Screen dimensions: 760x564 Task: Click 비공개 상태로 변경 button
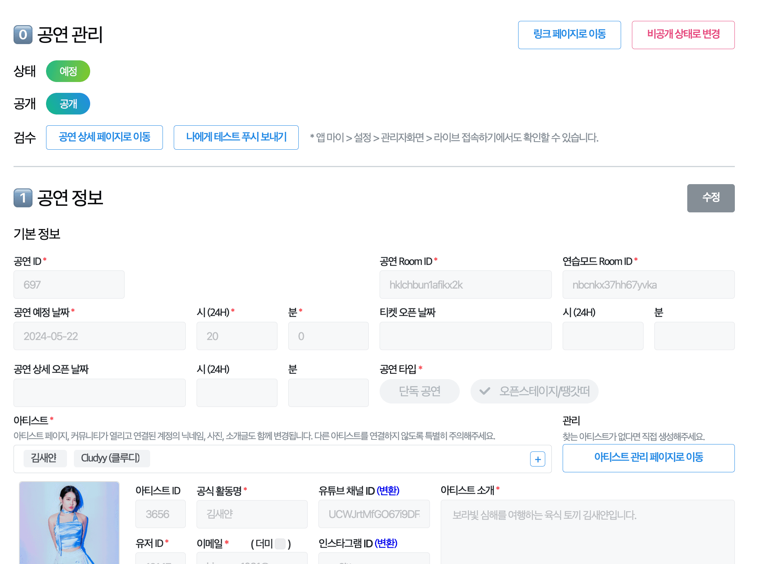point(683,35)
